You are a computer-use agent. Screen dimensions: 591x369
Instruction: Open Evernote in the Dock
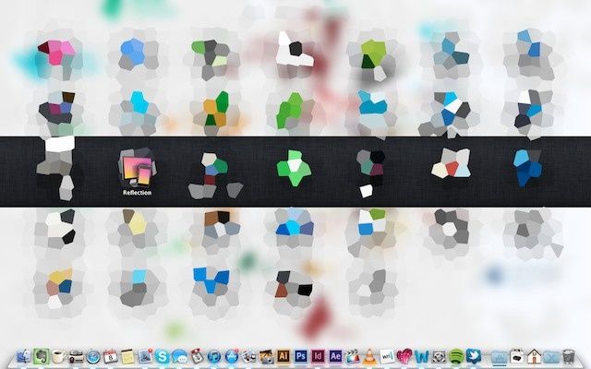[x=42, y=356]
